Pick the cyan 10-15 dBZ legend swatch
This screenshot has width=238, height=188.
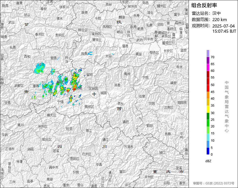point(208,137)
